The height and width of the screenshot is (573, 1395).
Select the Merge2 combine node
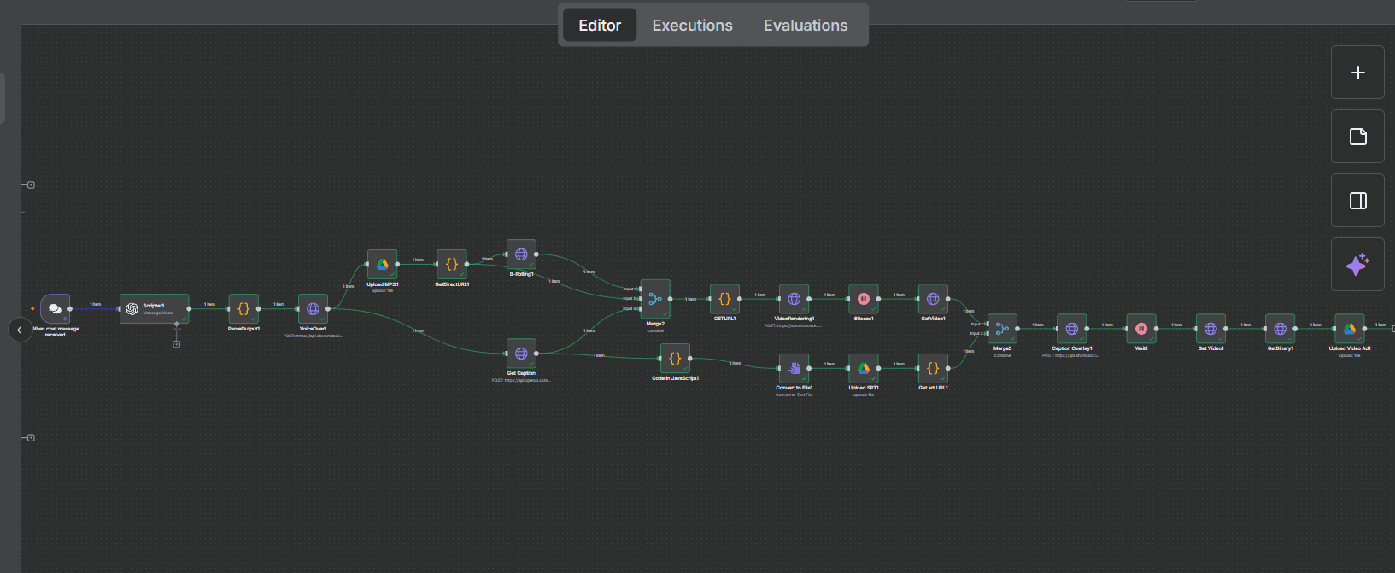click(655, 299)
